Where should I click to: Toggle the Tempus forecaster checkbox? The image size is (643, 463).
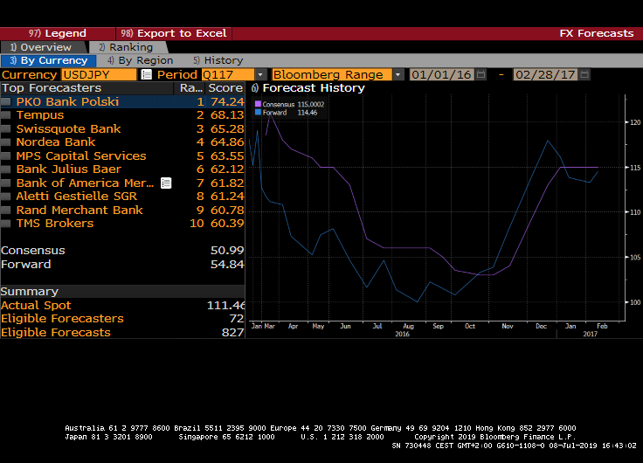(x=7, y=115)
